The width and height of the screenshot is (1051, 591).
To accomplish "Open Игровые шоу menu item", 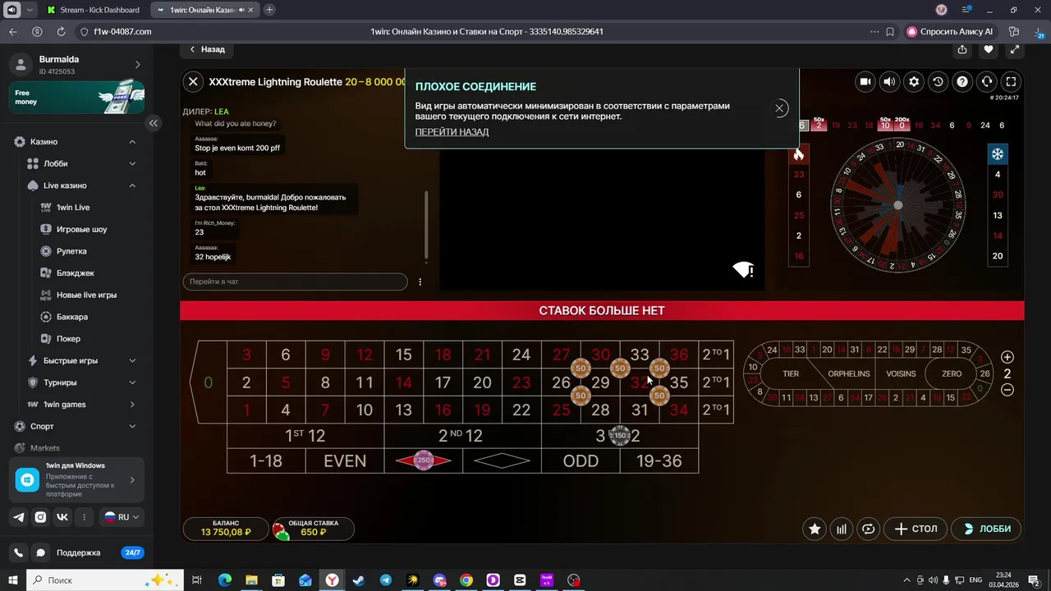I will pyautogui.click(x=81, y=229).
